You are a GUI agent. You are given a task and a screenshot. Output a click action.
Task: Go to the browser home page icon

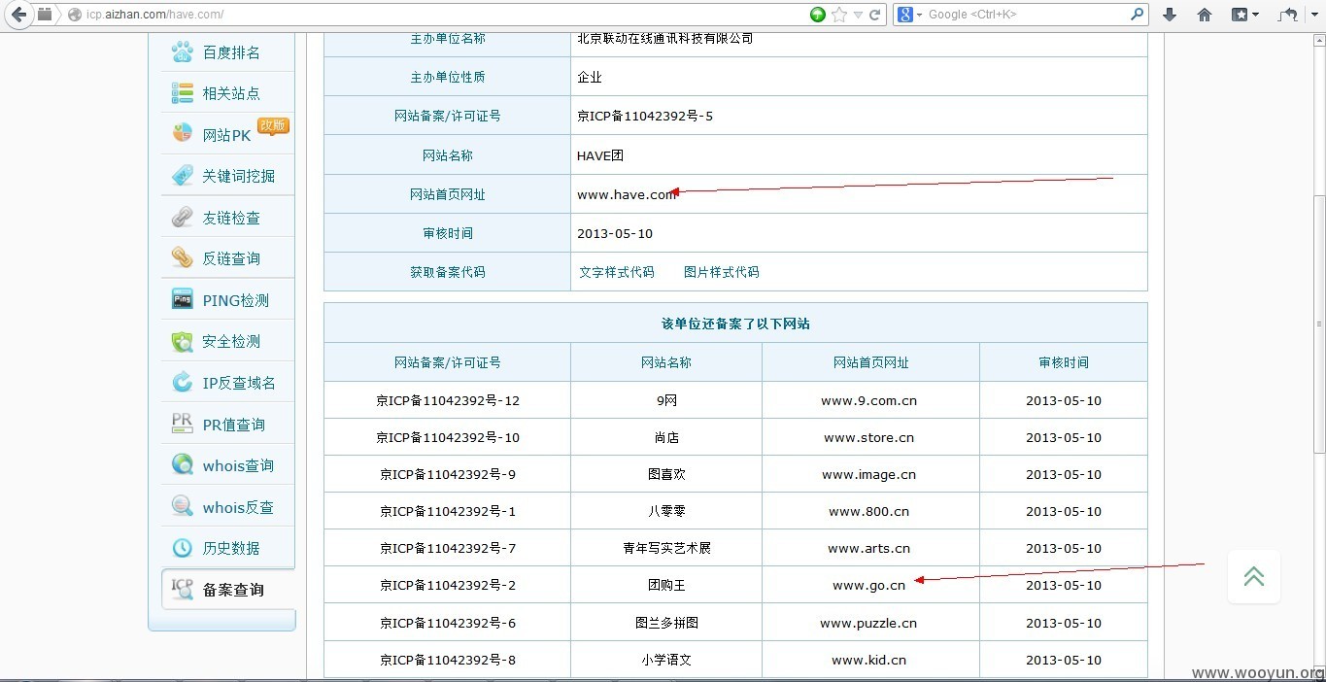[1205, 15]
